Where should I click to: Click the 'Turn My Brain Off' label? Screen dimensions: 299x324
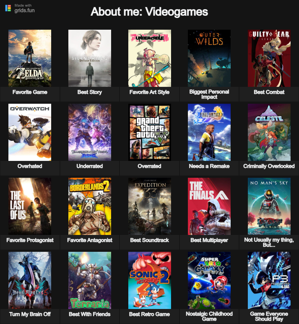[30, 314]
